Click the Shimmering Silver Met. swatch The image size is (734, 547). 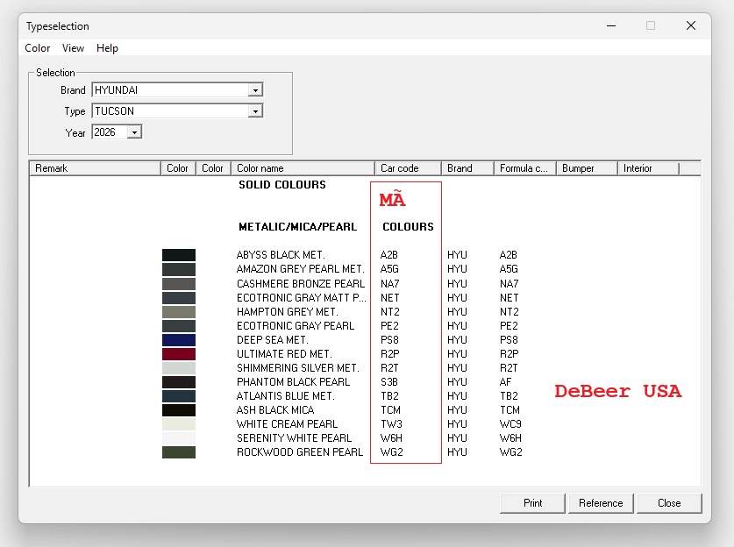click(179, 368)
